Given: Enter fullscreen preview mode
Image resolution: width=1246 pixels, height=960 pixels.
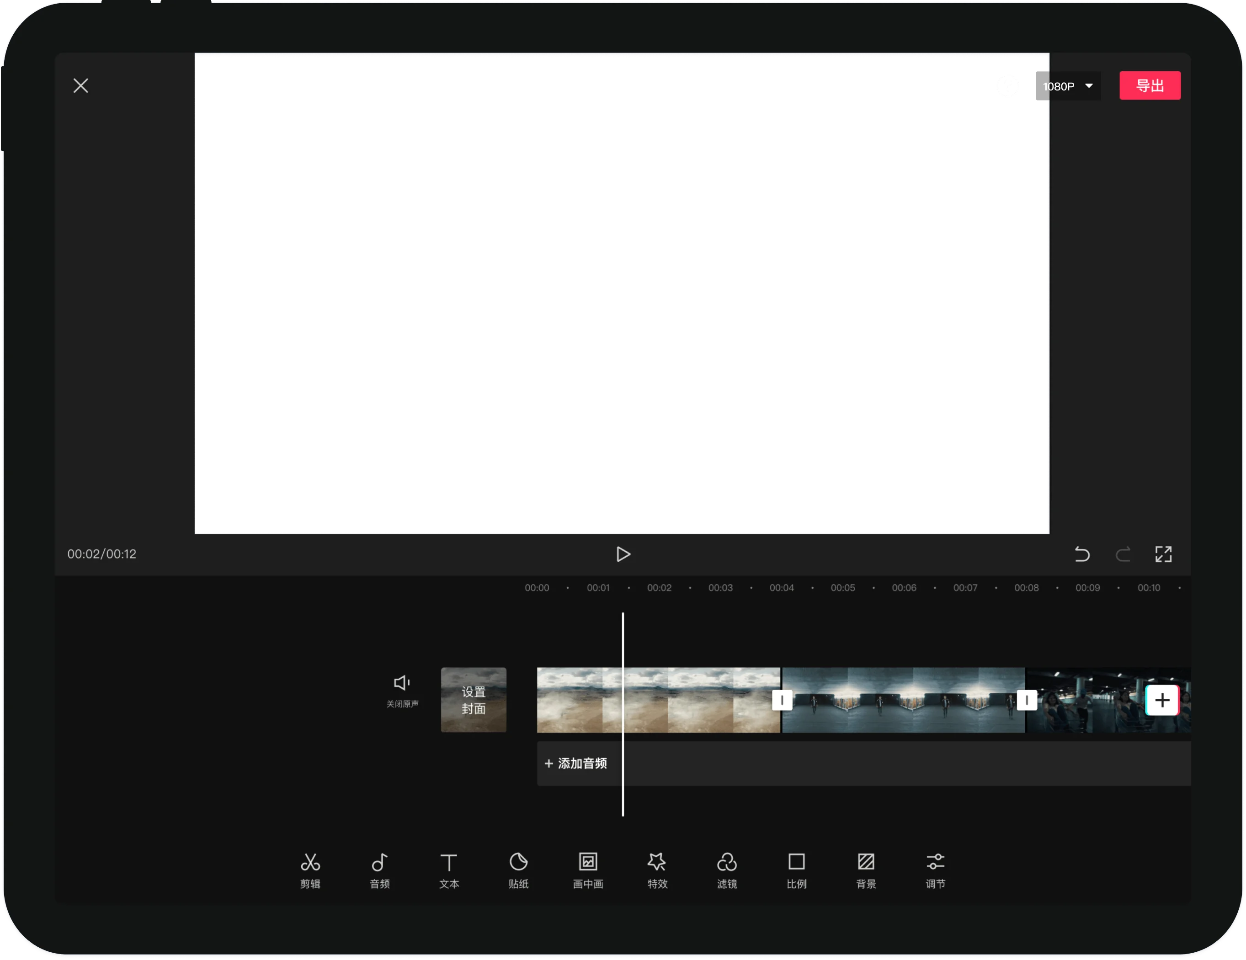Looking at the screenshot, I should click(1163, 554).
